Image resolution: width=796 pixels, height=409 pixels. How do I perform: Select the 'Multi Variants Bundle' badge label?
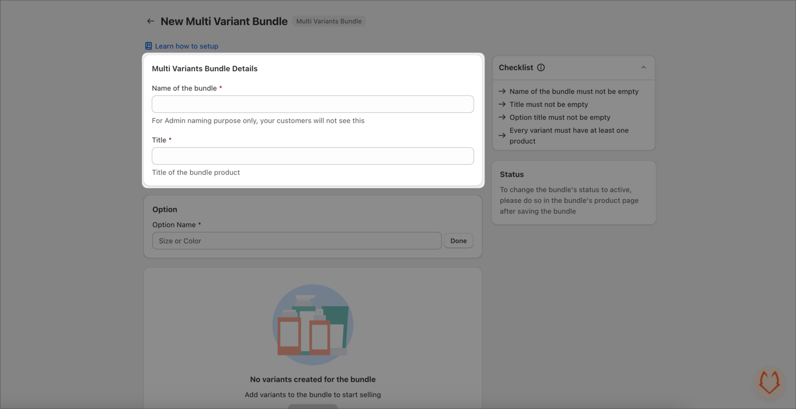pos(328,21)
